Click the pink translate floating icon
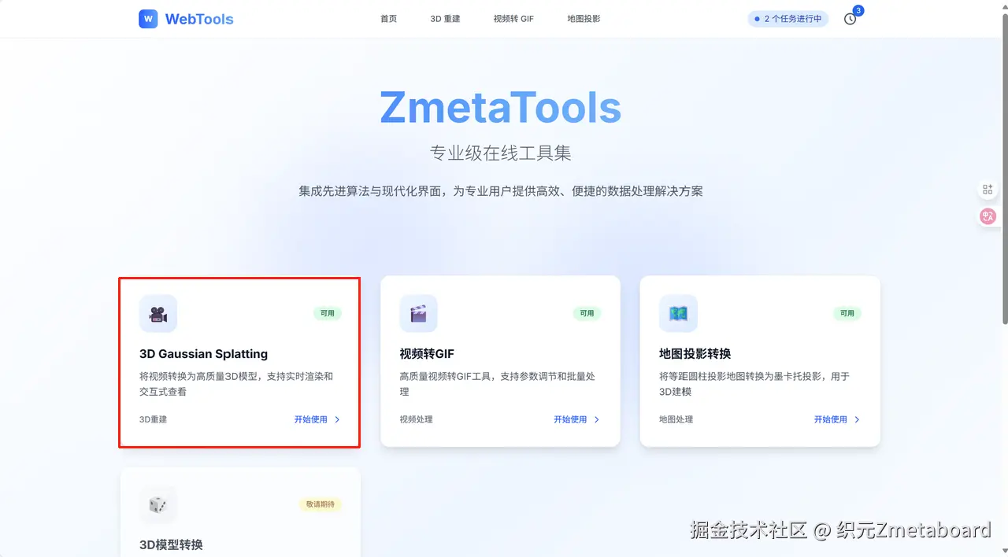1008x557 pixels. 988,216
